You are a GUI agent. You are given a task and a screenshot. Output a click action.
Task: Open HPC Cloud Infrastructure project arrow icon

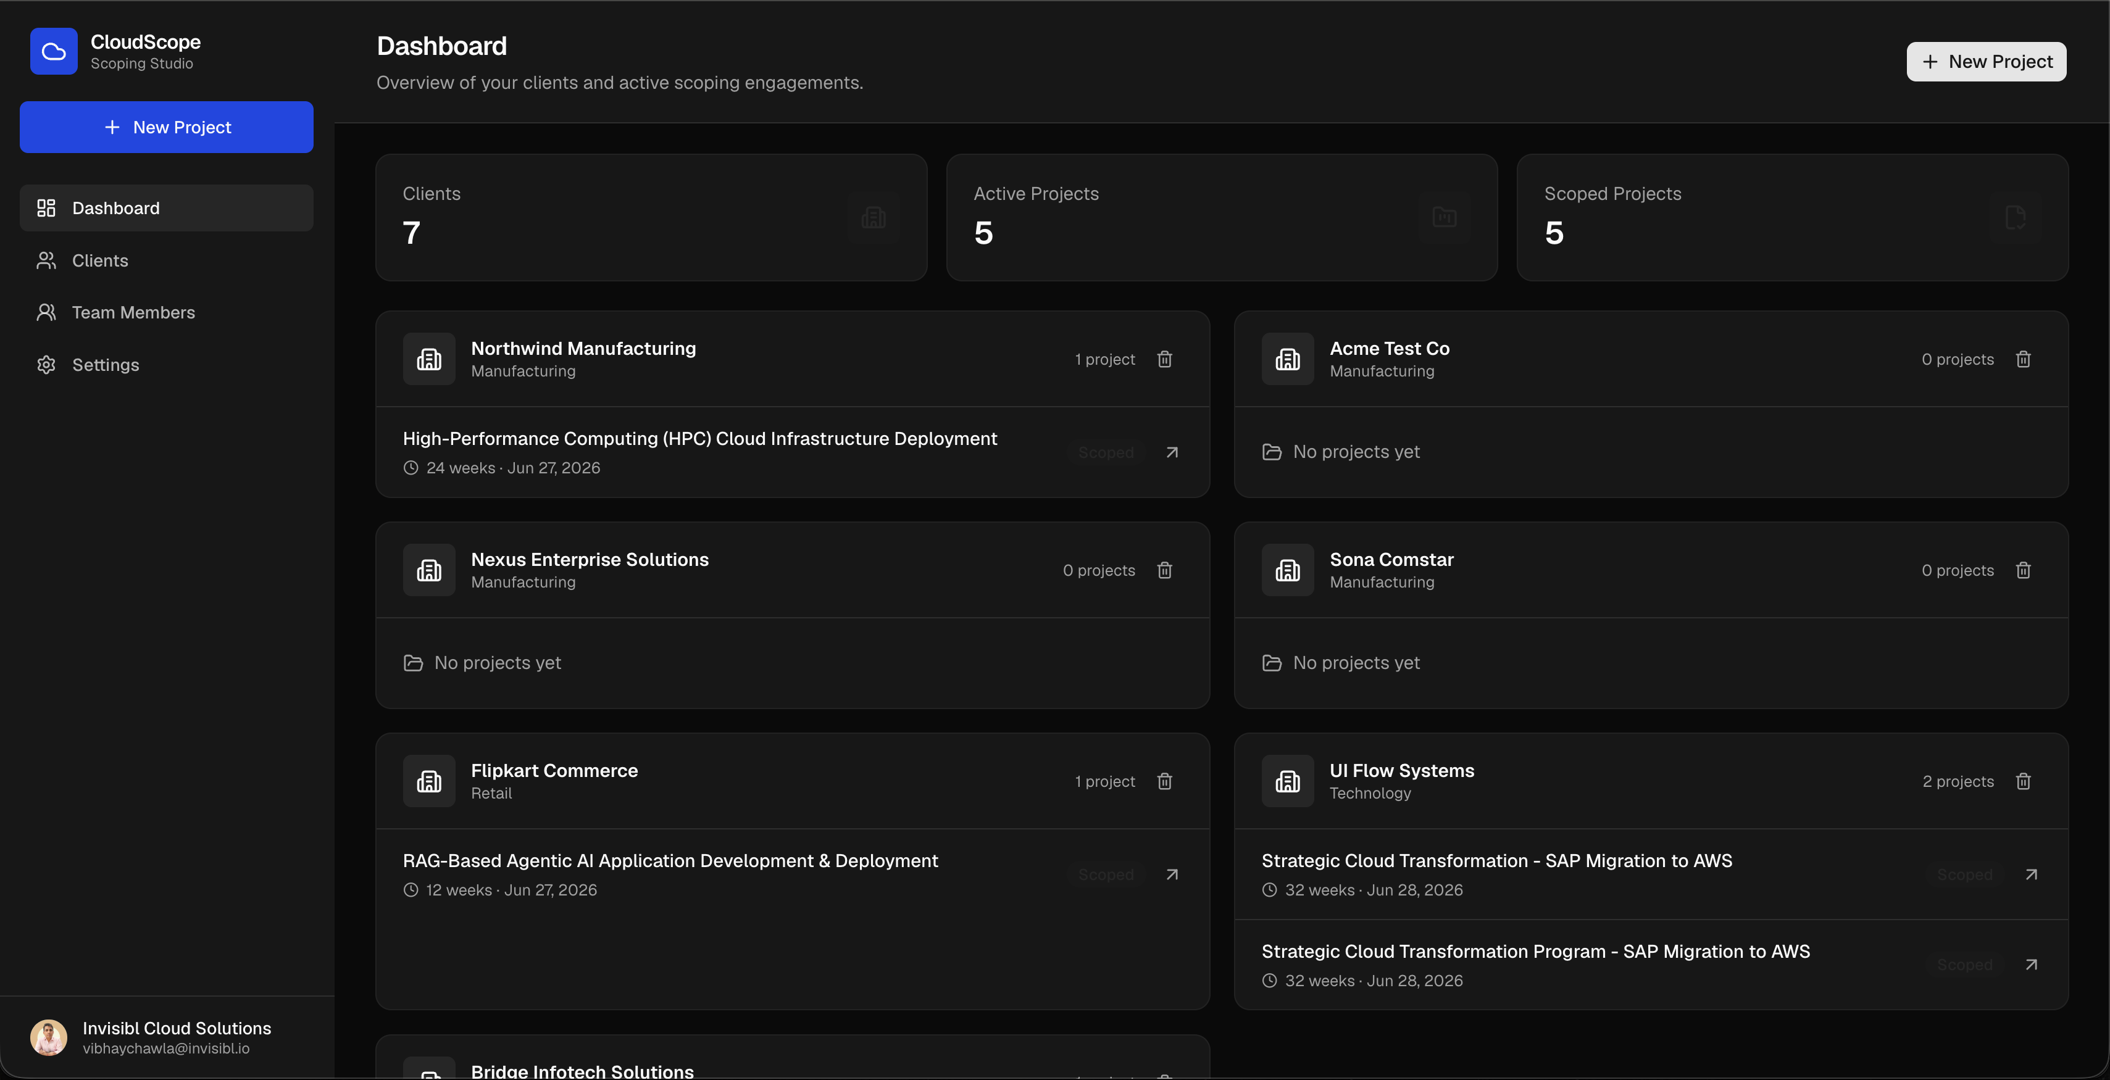(x=1172, y=453)
